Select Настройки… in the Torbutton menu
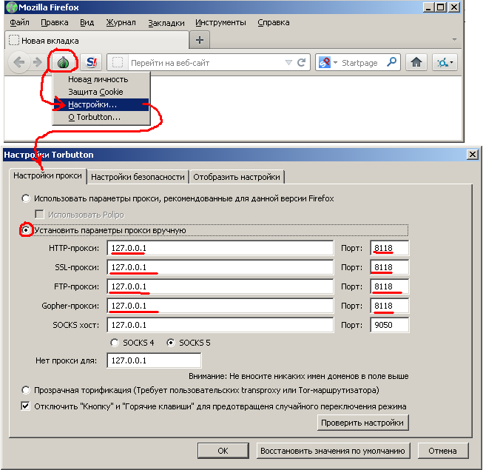This screenshot has height=470, width=483. tap(101, 105)
